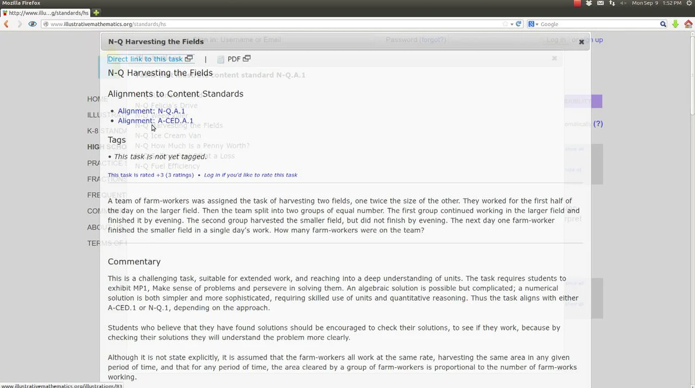This screenshot has height=388, width=695.
Task: Click the Firefox forward arrow
Action: click(20, 24)
